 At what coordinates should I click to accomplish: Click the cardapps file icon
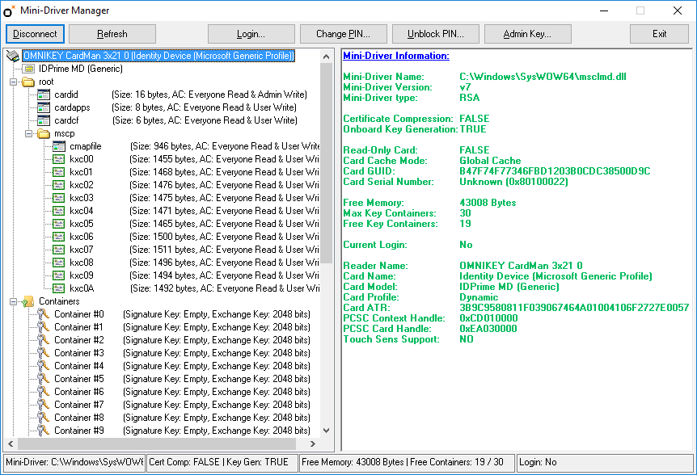tap(44, 107)
